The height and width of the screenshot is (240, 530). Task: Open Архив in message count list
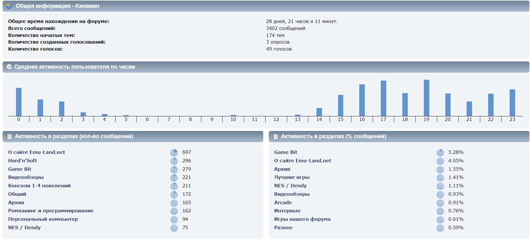(16, 202)
